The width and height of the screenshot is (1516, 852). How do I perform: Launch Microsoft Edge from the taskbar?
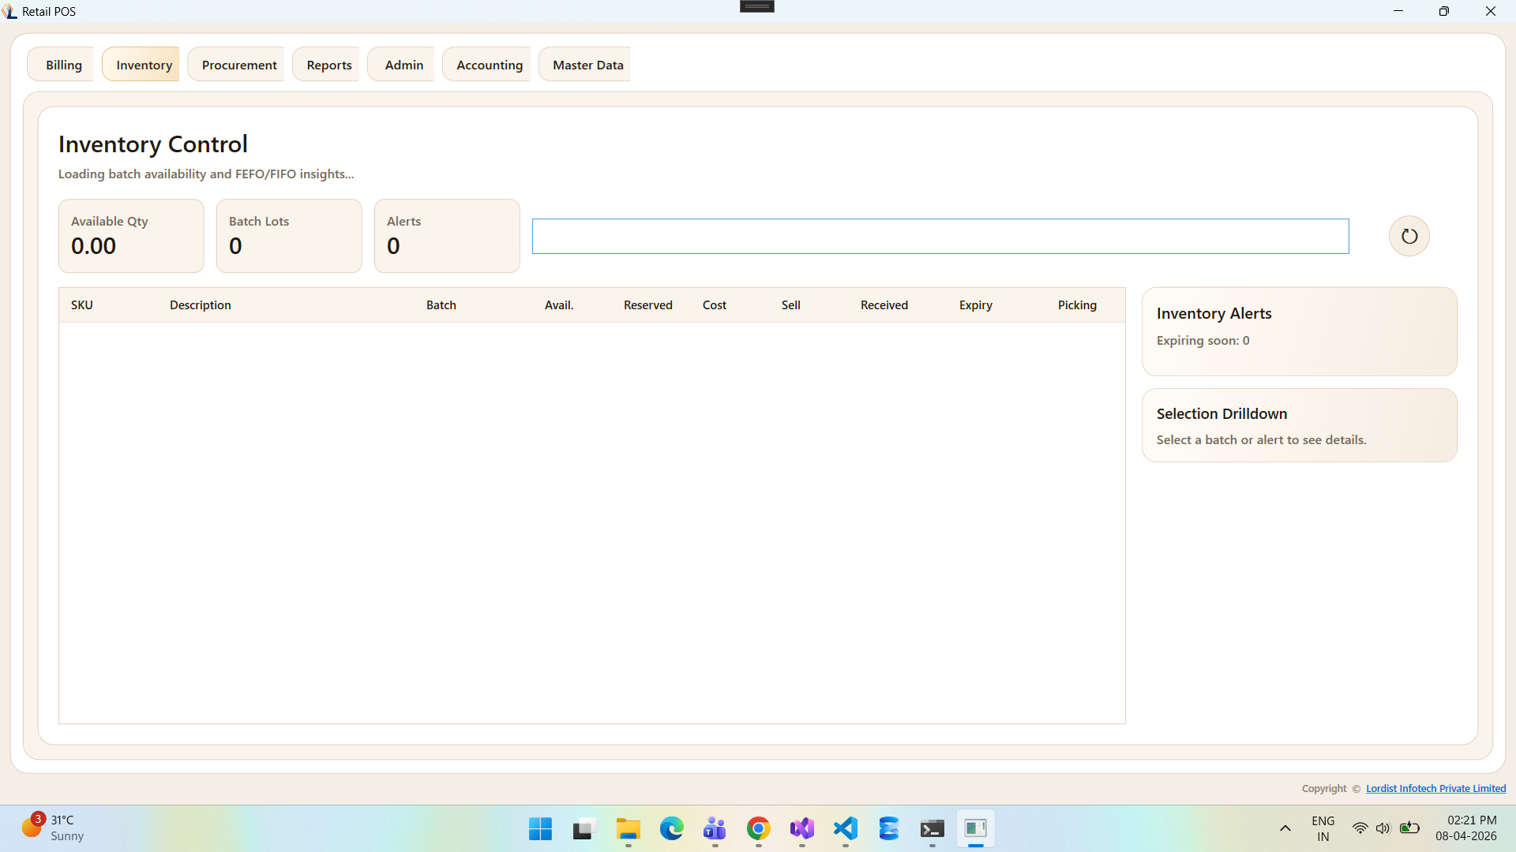pyautogui.click(x=672, y=828)
